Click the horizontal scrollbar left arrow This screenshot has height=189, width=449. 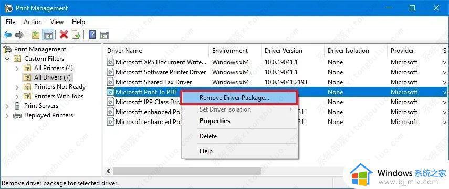pyautogui.click(x=108, y=171)
